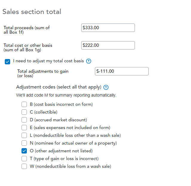Click the Total cost Box 1g label

point(27,47)
